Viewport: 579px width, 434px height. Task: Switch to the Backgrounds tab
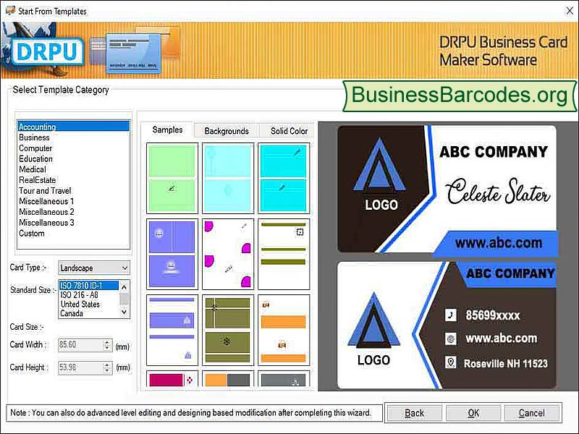tap(227, 131)
